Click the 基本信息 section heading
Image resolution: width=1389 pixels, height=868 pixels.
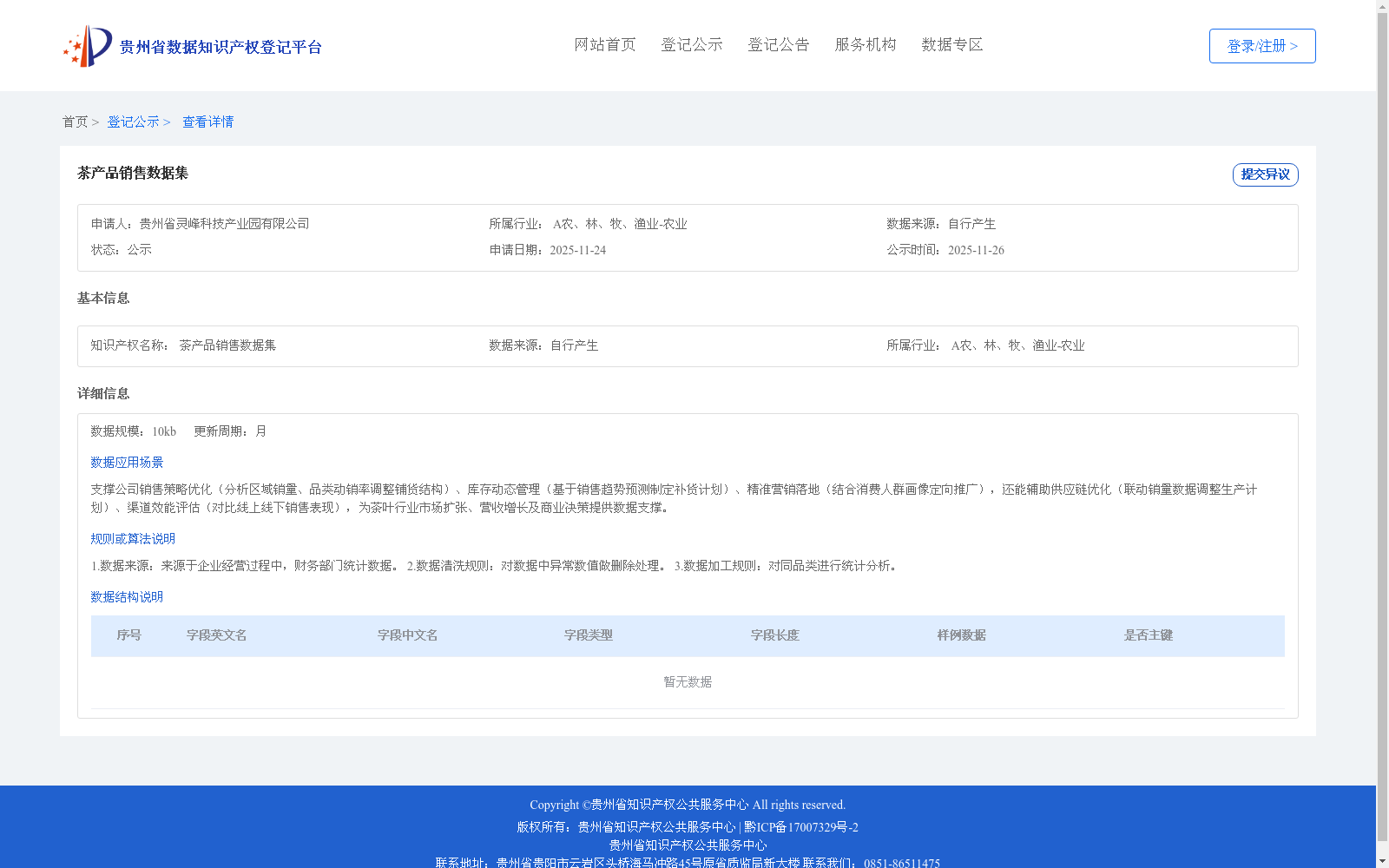pyautogui.click(x=103, y=299)
